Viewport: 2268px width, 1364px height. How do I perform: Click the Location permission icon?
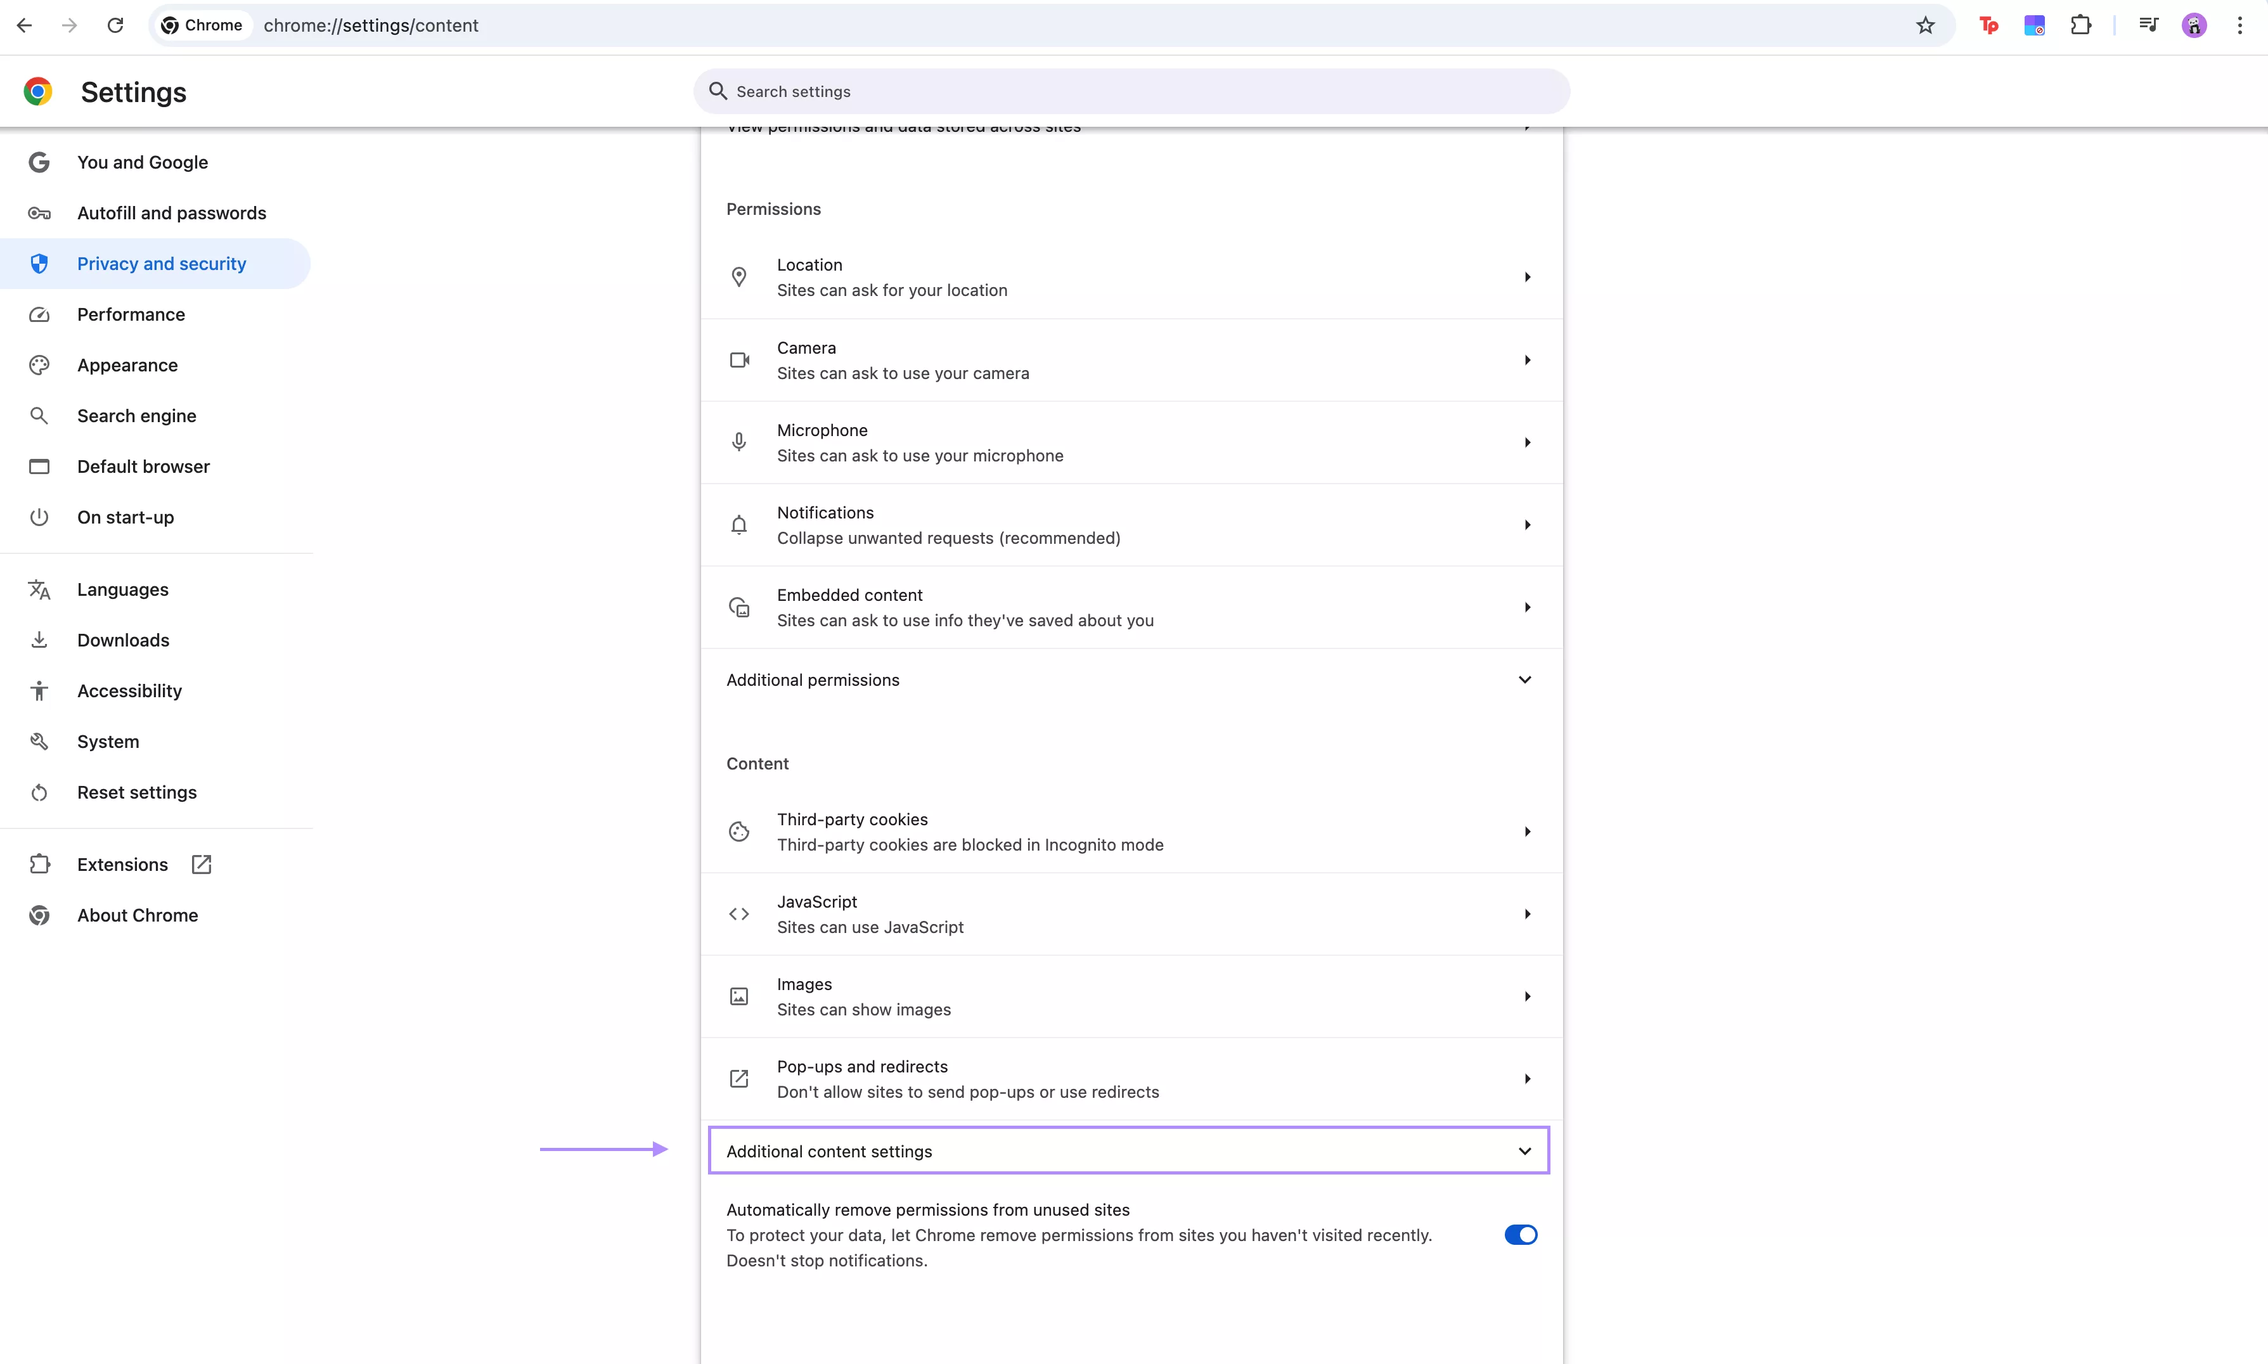coord(740,276)
